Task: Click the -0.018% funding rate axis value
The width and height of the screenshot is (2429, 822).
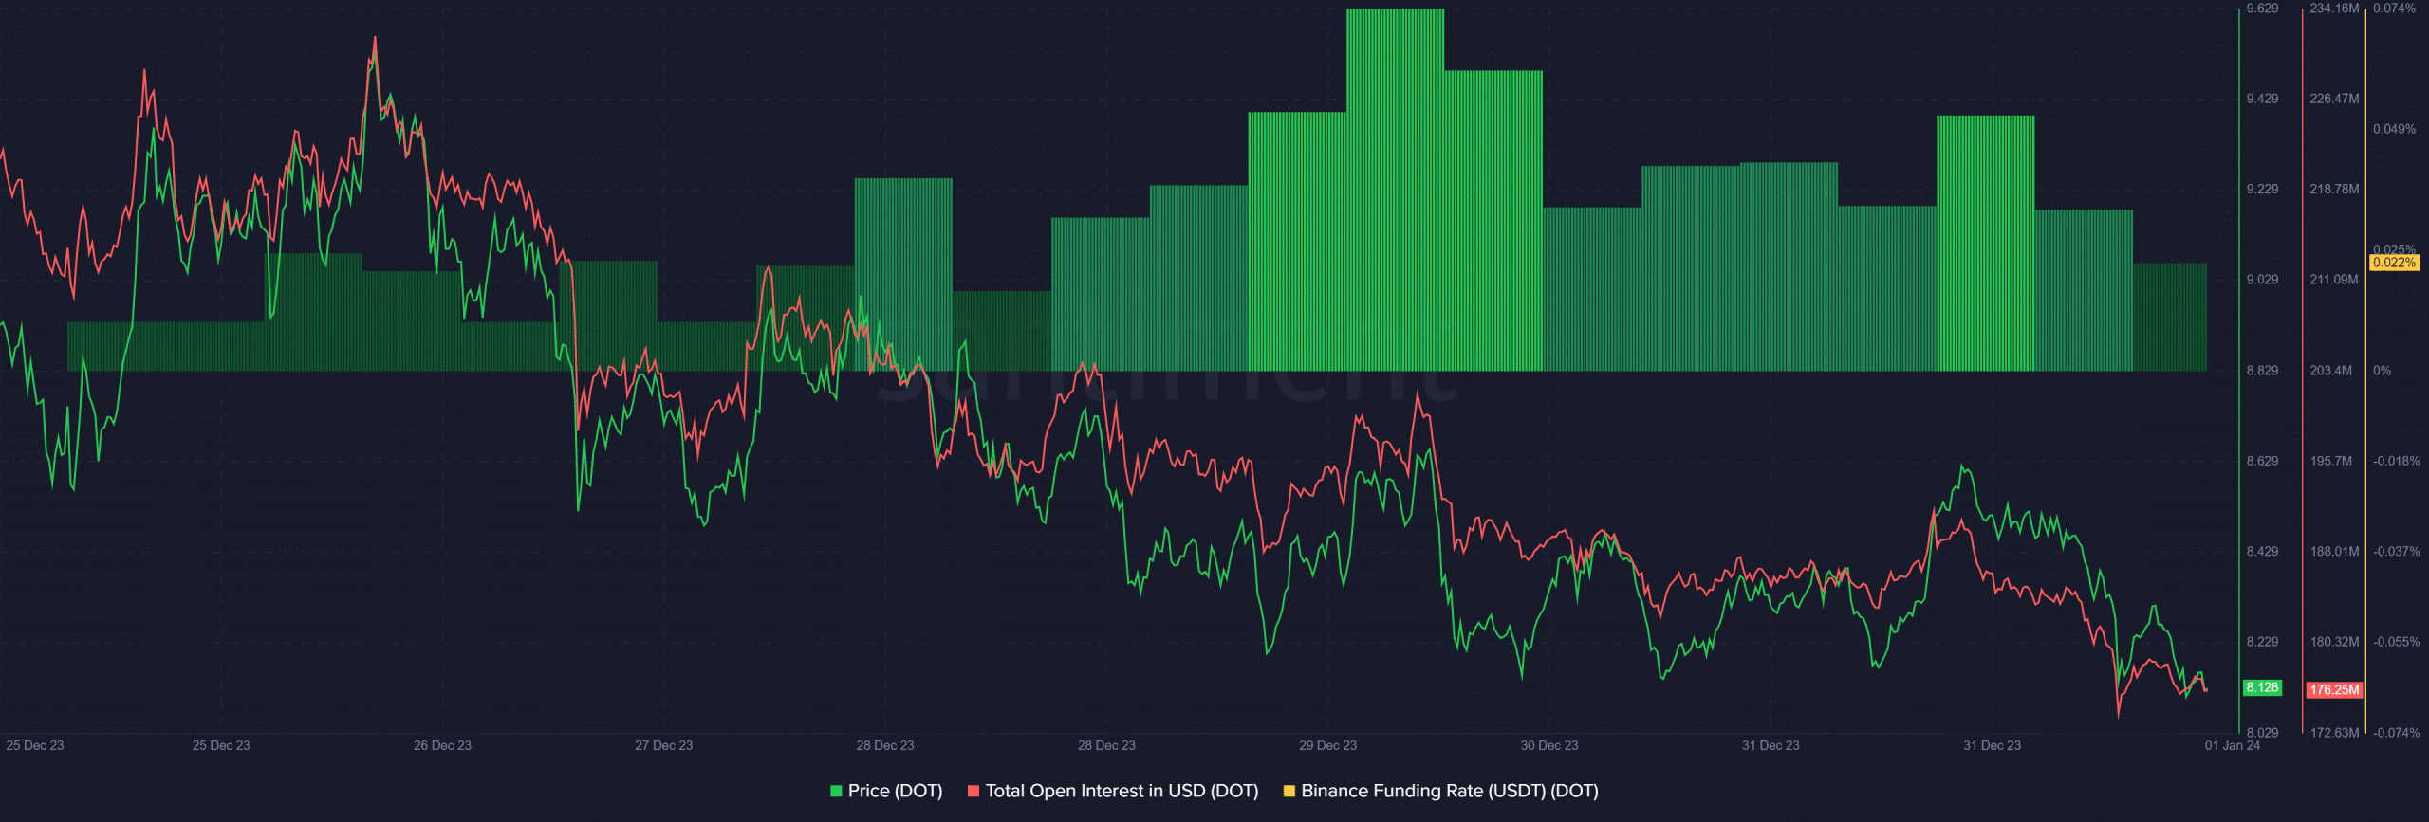Action: click(2397, 461)
